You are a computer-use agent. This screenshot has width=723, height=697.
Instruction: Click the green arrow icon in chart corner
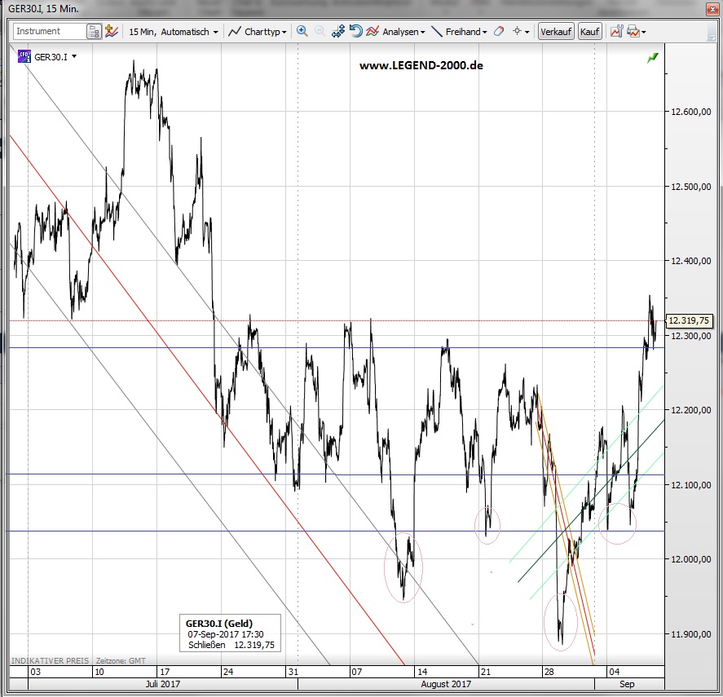(652, 58)
